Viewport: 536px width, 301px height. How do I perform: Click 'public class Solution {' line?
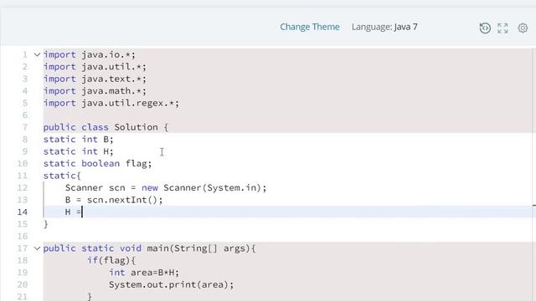(x=106, y=127)
